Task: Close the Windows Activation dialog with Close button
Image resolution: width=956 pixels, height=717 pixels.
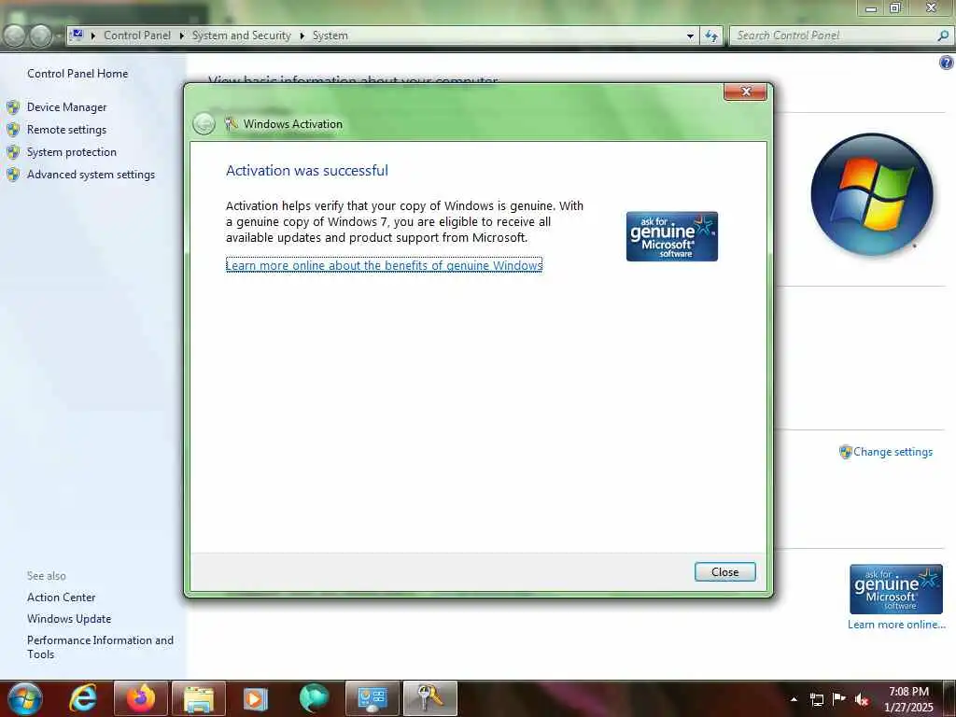Action: (724, 572)
